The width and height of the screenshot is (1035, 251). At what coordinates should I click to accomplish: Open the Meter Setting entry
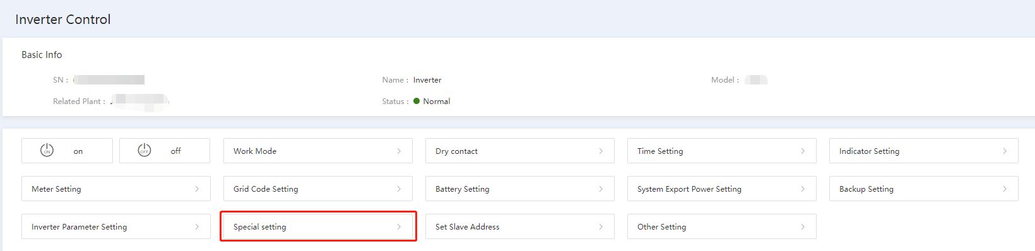[x=116, y=189]
